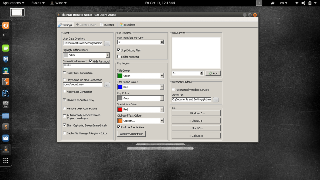Click the Server File path field
This screenshot has width=320, height=180.
[192, 99]
